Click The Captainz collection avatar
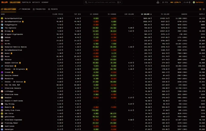 click(x=2, y=28)
